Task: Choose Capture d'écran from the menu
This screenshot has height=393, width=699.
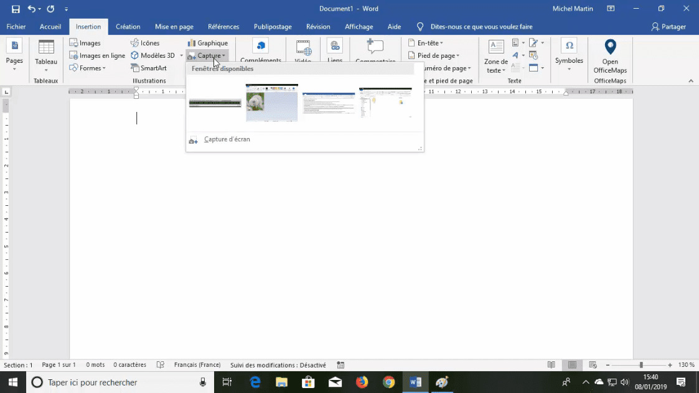Action: [x=227, y=139]
